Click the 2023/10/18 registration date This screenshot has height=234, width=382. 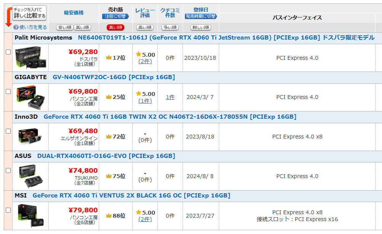[x=200, y=58]
